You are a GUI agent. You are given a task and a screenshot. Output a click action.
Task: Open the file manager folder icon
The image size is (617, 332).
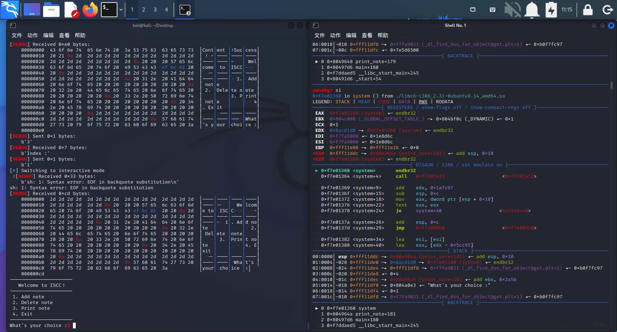point(51,10)
